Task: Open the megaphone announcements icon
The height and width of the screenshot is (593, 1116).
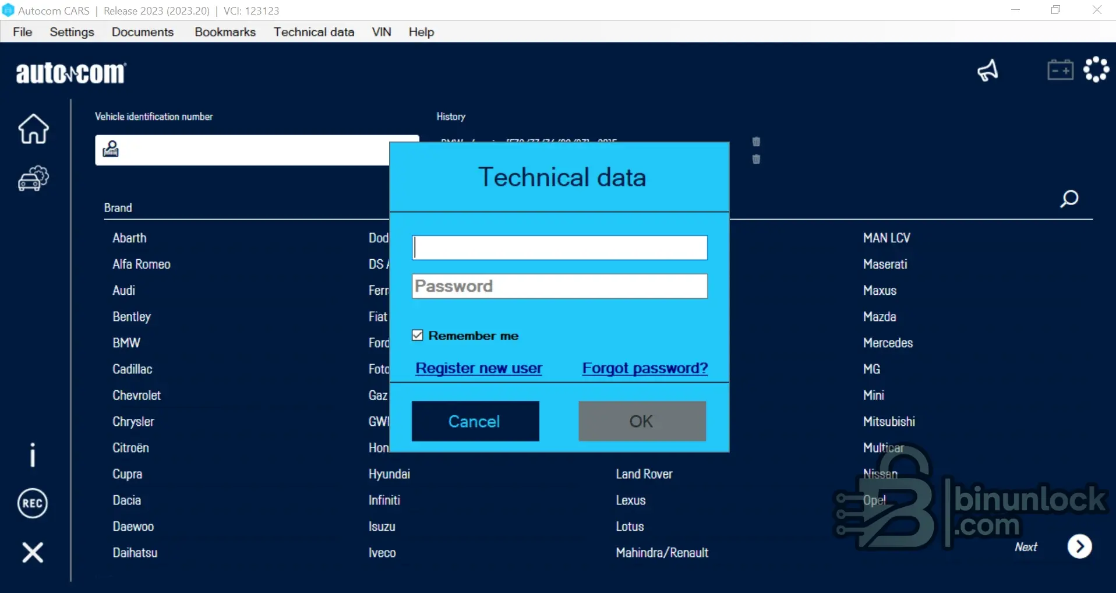Action: click(988, 71)
